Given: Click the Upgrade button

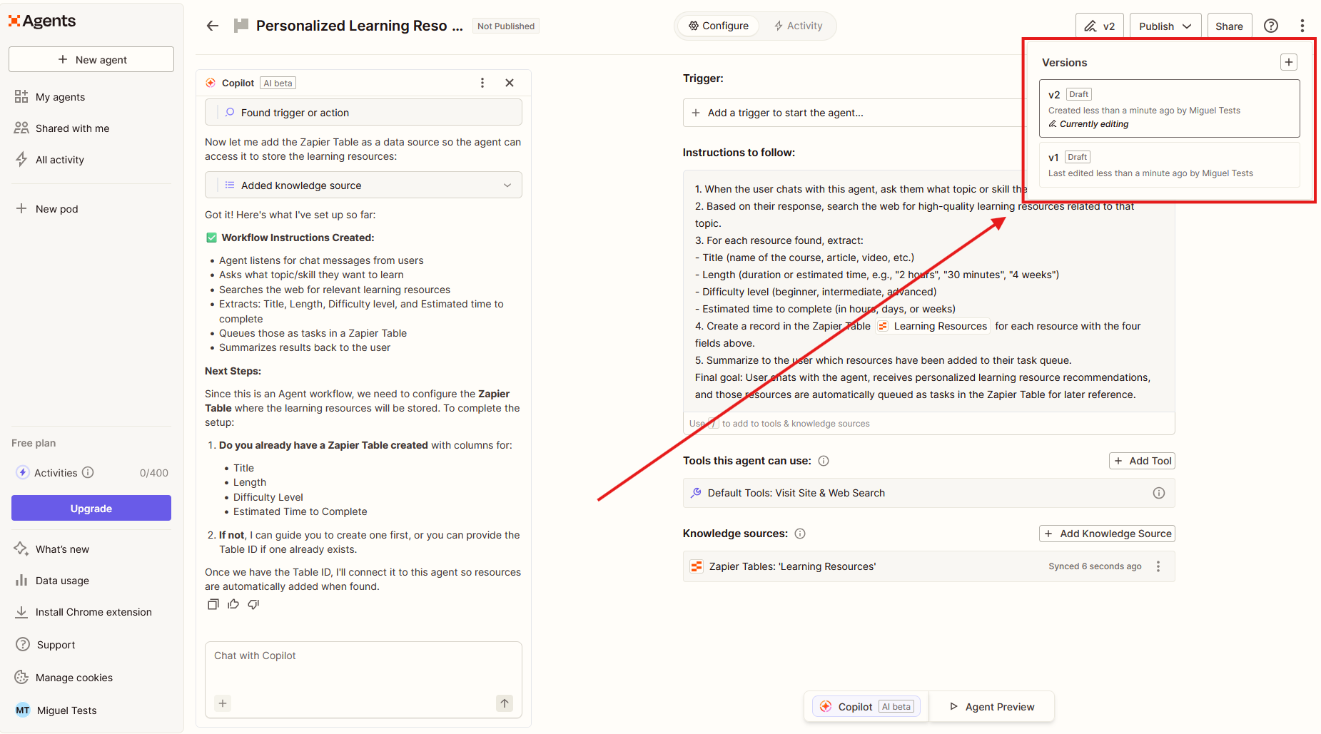Looking at the screenshot, I should 91,508.
